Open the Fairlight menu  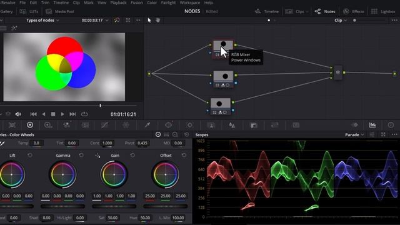(x=168, y=2)
